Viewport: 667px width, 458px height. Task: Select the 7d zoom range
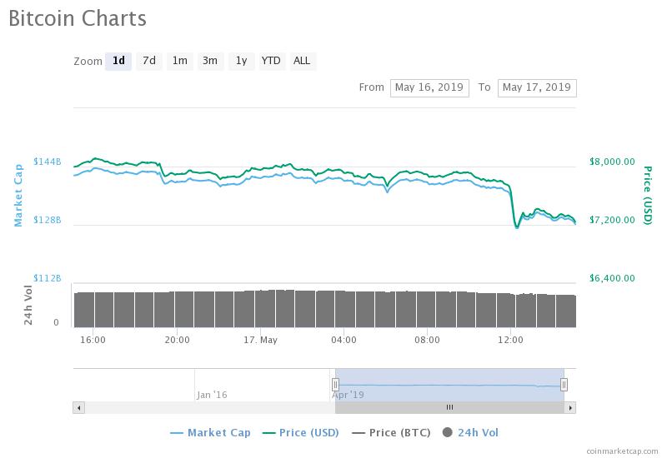coord(149,61)
